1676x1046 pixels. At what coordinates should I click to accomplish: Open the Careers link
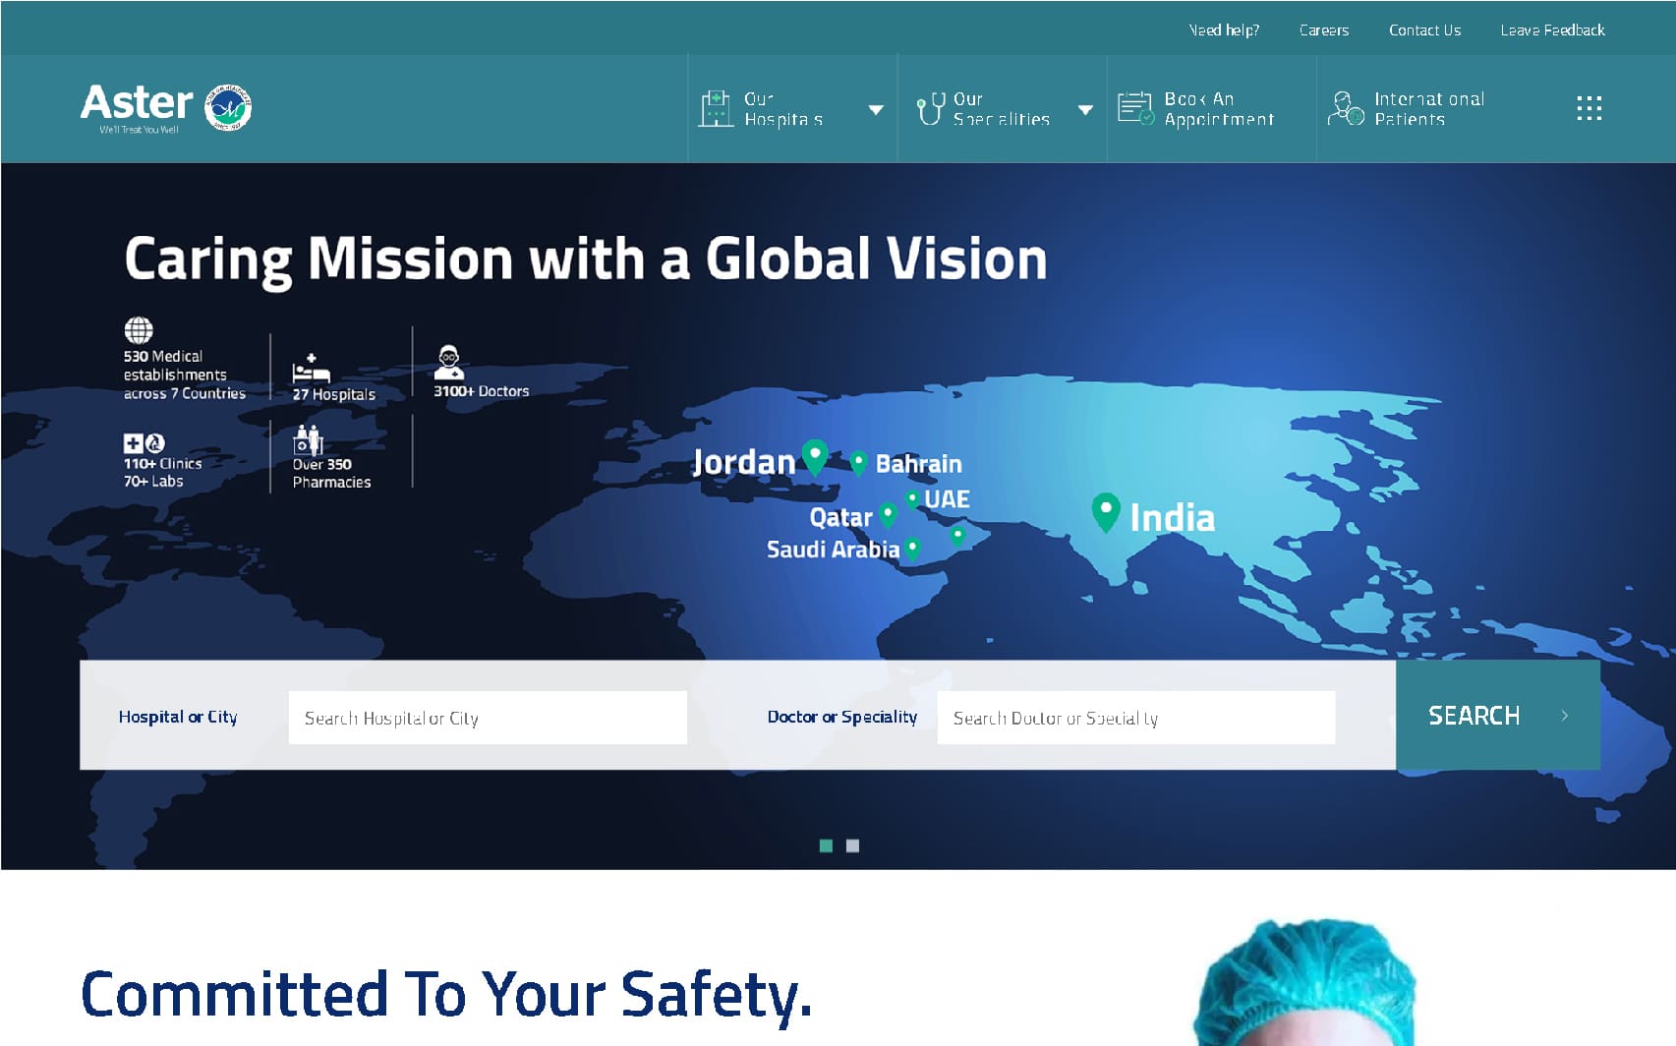(x=1324, y=30)
